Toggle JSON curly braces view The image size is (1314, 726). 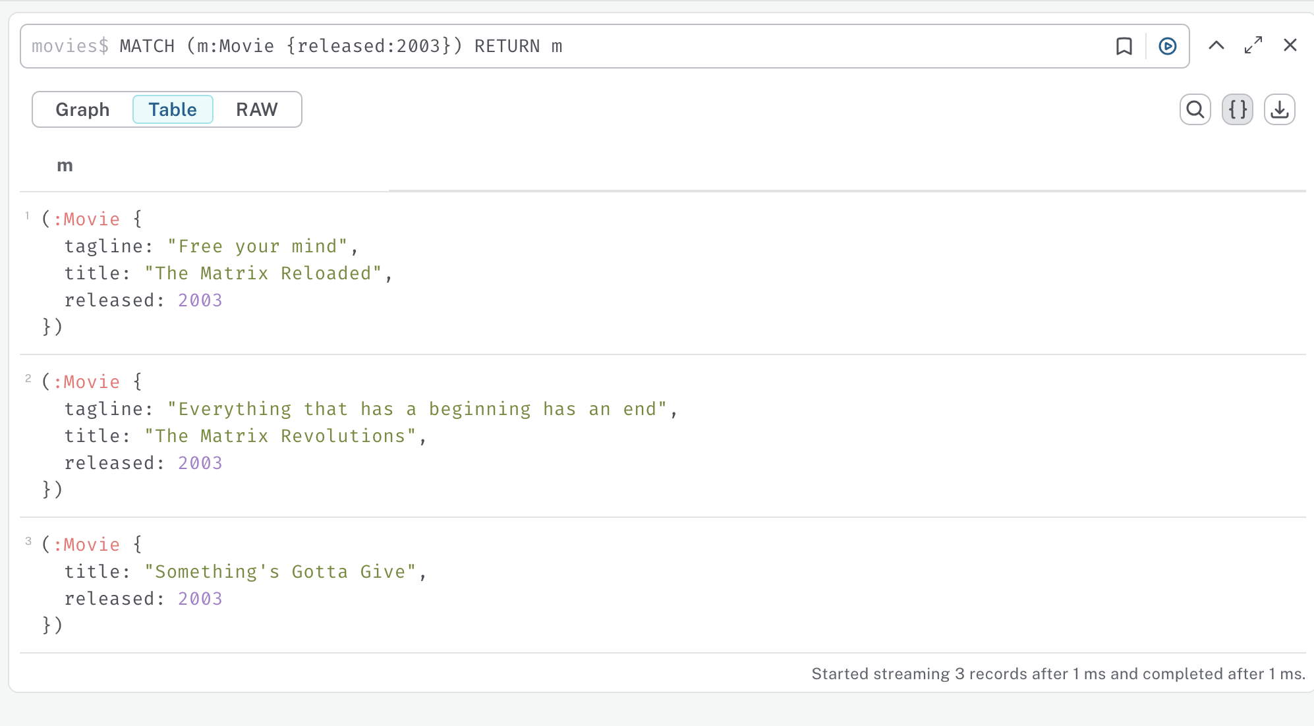click(1237, 109)
